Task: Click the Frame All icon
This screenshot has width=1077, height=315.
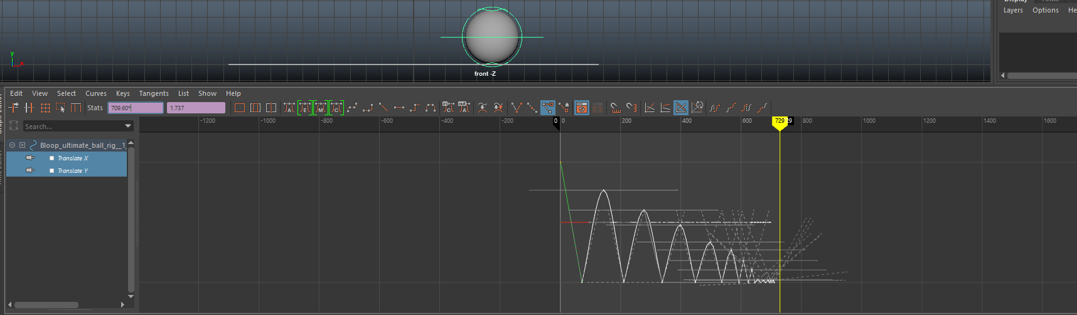Action: coord(239,108)
